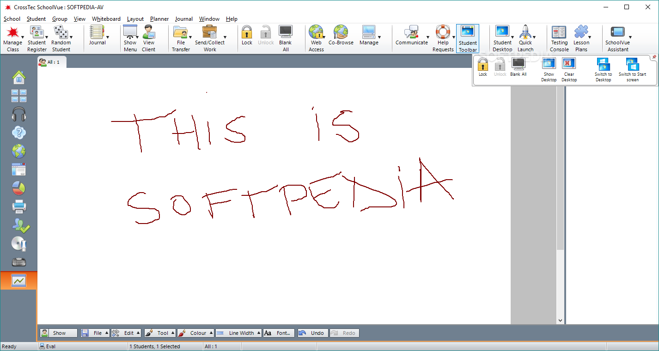659x351 pixels.
Task: Open the users checkmark view in sidebar
Action: tap(20, 225)
